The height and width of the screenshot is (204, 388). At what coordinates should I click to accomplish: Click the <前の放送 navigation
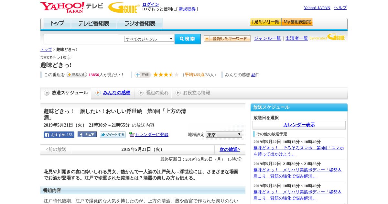click(x=56, y=150)
